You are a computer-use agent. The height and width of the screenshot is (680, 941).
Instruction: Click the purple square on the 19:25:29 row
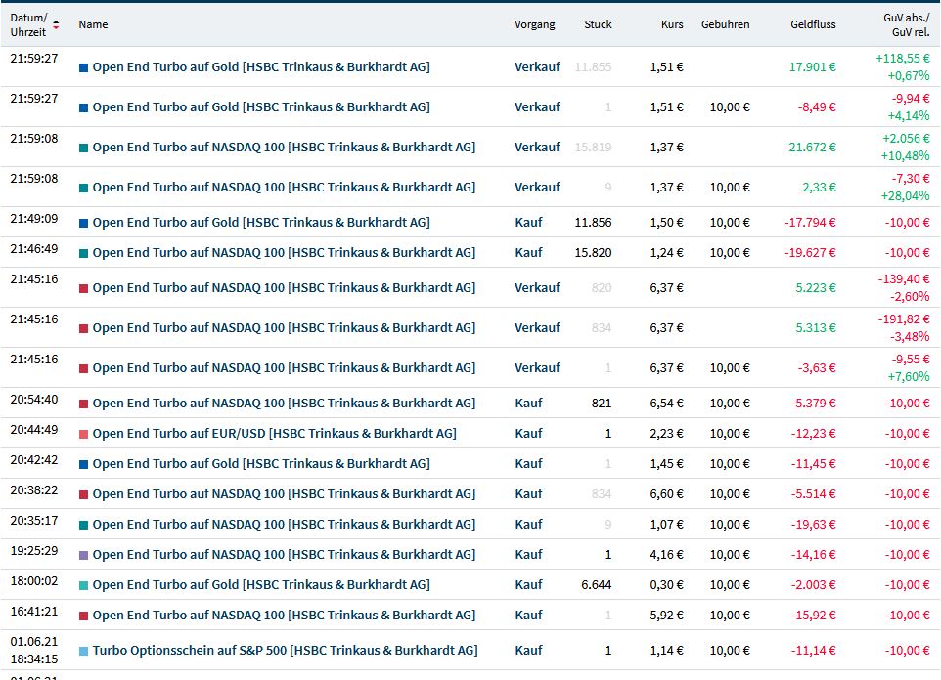pos(83,555)
